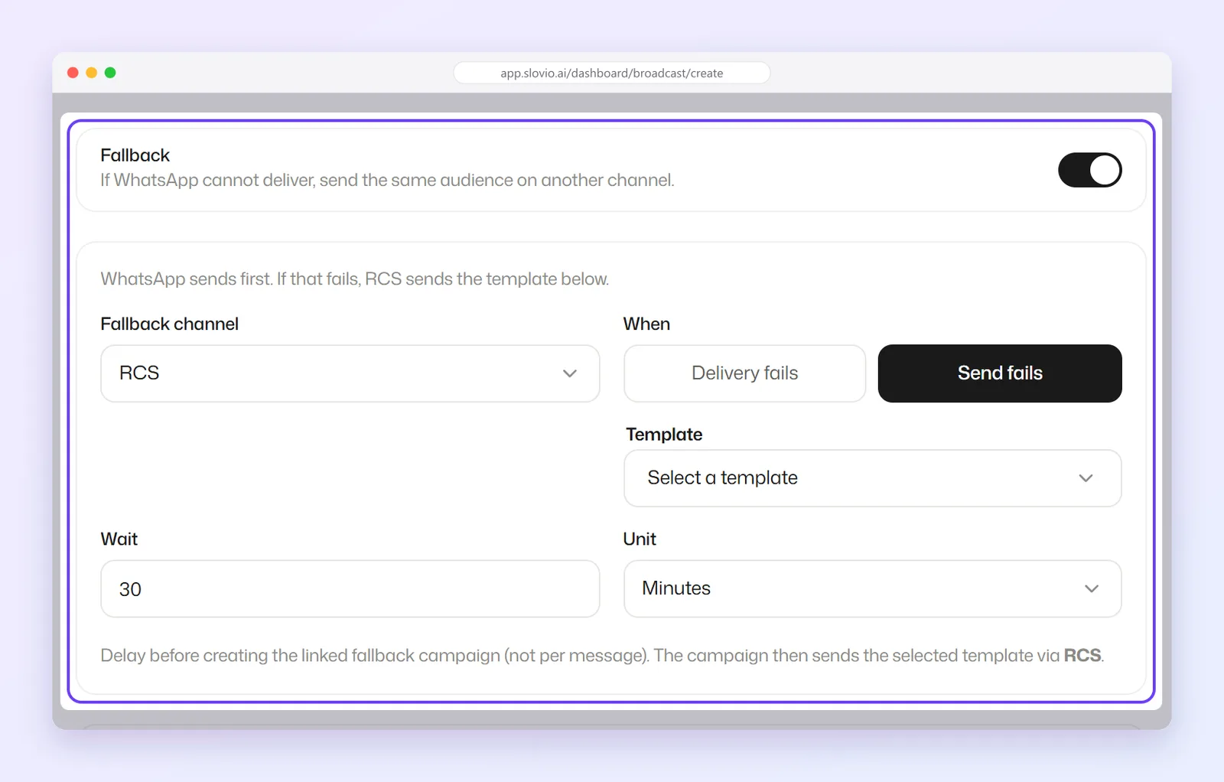The image size is (1224, 782).
Task: Open the Unit Minutes dropdown
Action: coord(872,588)
